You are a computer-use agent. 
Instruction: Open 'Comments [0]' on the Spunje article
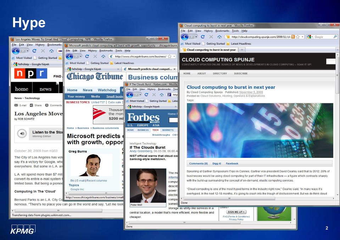pyautogui.click(x=199, y=164)
